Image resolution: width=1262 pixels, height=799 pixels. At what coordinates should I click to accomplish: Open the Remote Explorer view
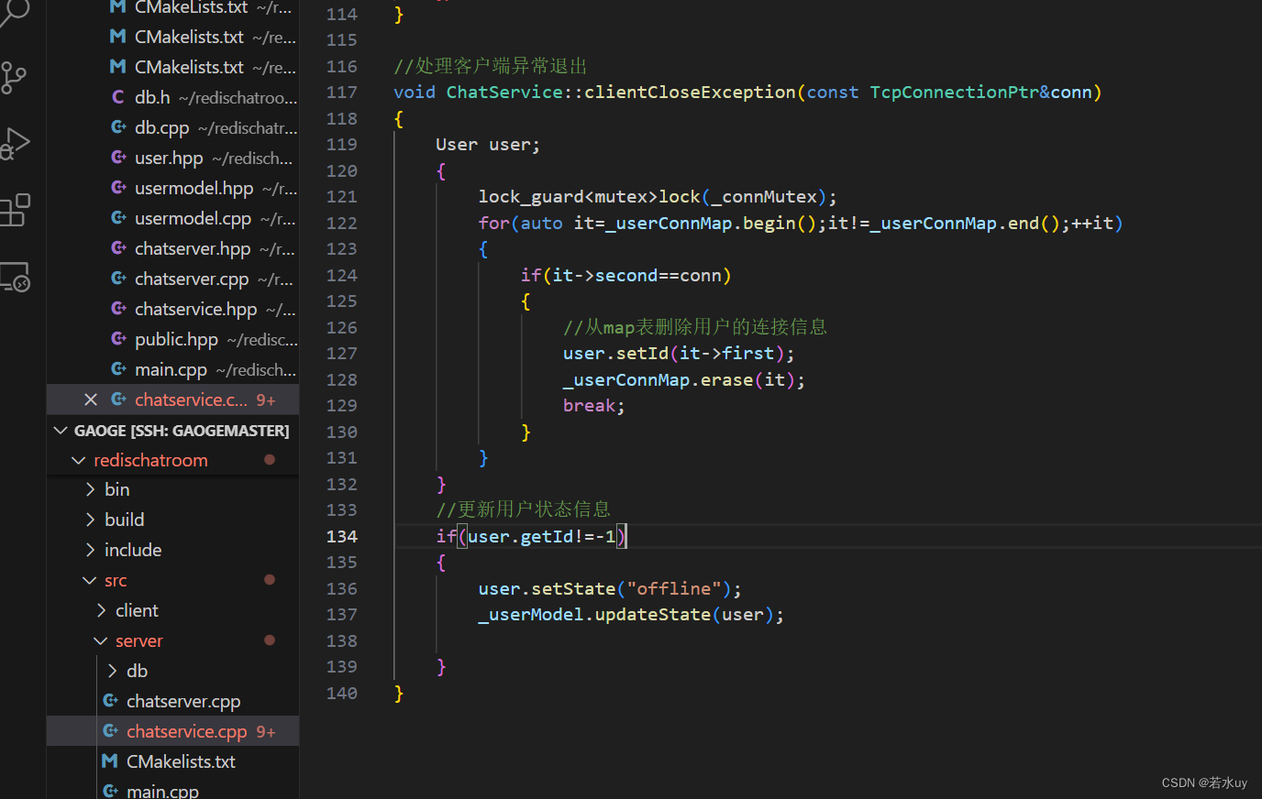(15, 276)
